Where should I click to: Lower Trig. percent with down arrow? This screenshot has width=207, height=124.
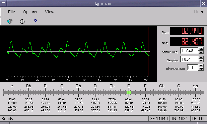pyautogui.click(x=201, y=69)
